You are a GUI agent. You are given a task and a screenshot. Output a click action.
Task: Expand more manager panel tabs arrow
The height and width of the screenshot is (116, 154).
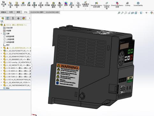pos(30,18)
